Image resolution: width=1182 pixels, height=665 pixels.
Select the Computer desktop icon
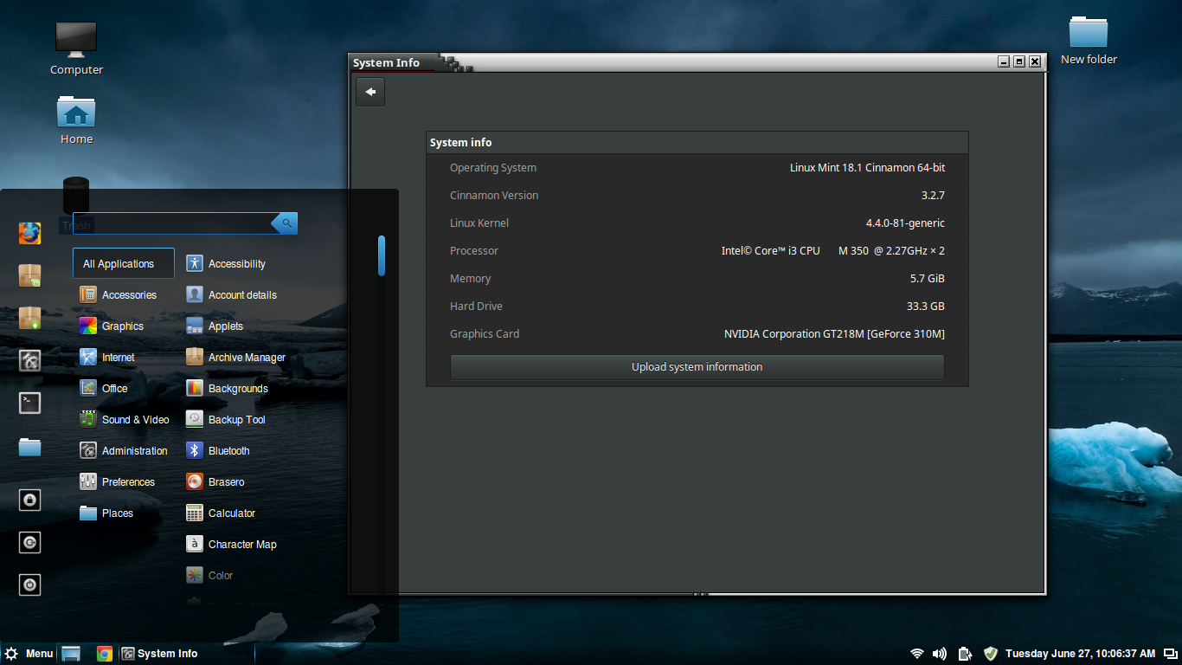point(76,48)
